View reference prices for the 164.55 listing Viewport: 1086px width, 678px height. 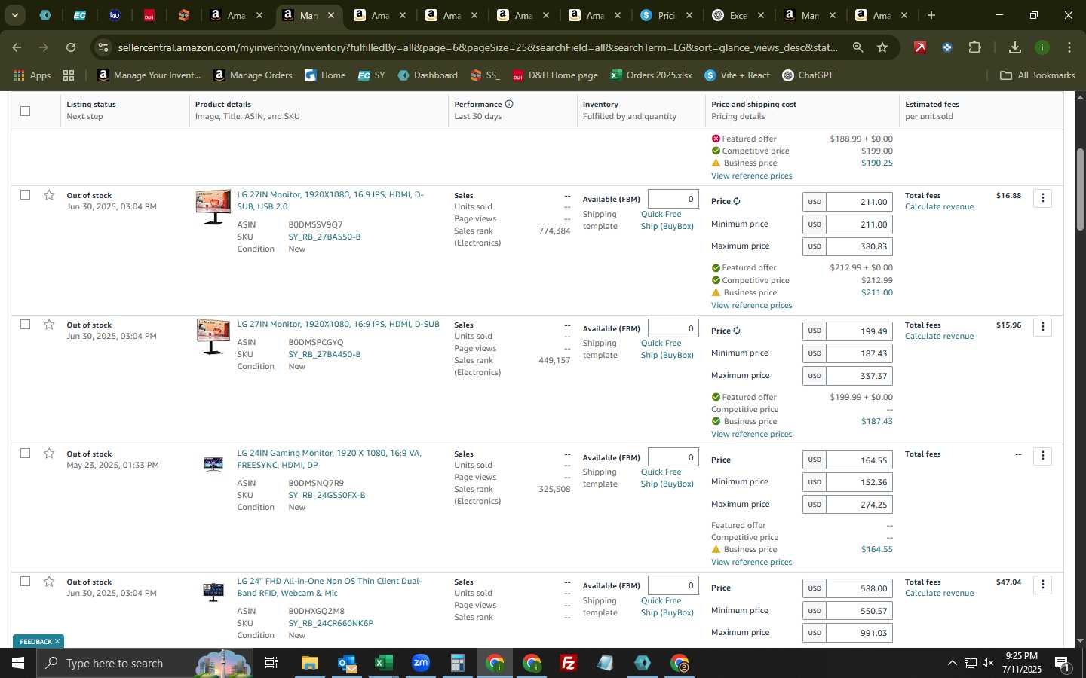pyautogui.click(x=751, y=562)
